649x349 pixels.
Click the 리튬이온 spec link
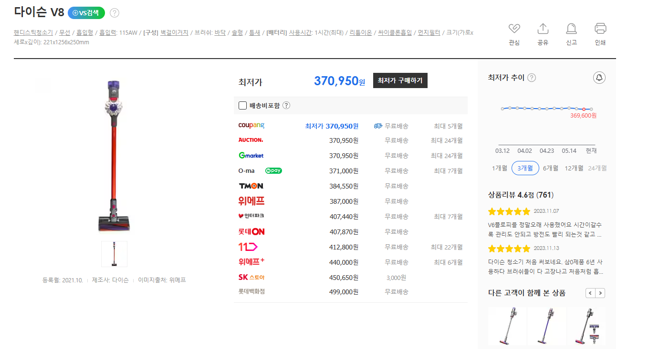[x=361, y=33]
